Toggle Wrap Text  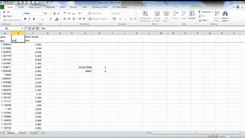tap(95, 13)
